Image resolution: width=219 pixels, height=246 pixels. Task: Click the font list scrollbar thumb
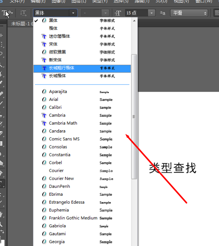click(x=134, y=117)
